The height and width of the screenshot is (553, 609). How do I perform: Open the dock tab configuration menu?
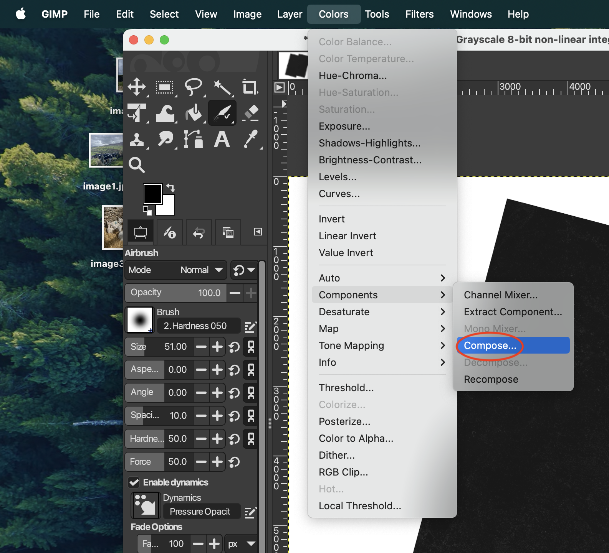(x=258, y=232)
